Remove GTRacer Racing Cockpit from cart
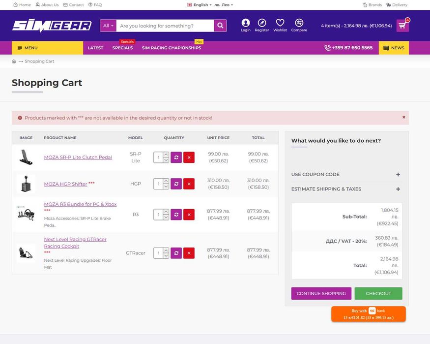The image size is (430, 344). pyautogui.click(x=189, y=253)
